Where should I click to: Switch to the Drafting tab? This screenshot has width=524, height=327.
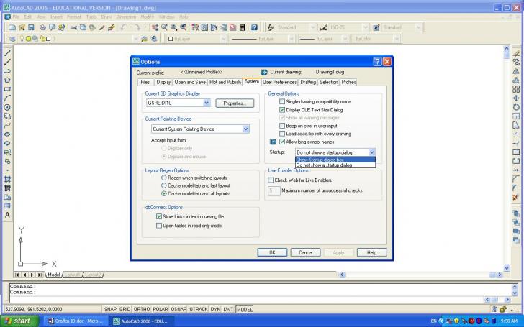pos(308,82)
